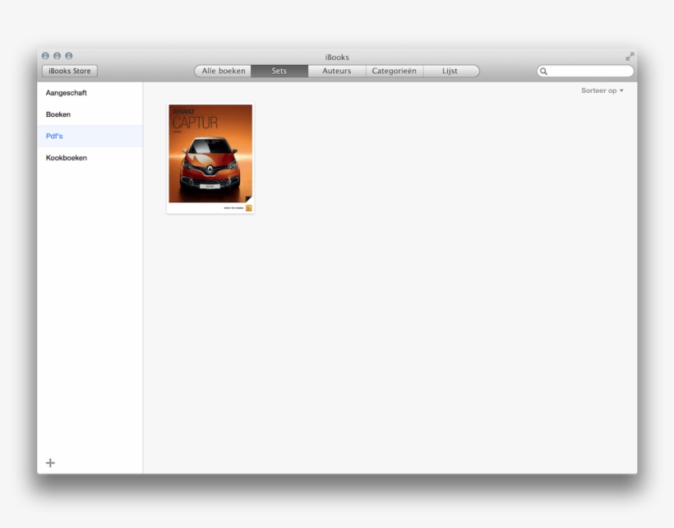Open the Sorteer op dropdown
This screenshot has height=528, width=674.
click(x=601, y=90)
